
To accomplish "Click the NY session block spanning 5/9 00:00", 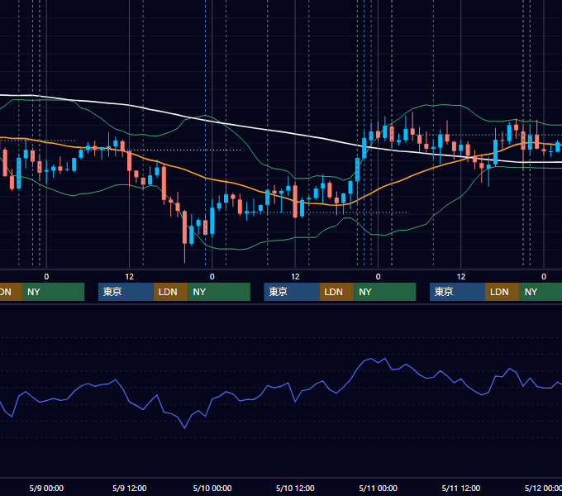I will pos(53,292).
